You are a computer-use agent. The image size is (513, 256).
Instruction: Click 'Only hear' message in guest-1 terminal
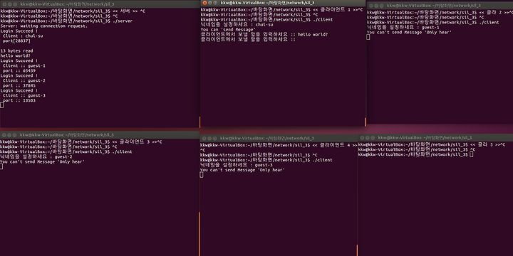click(x=409, y=32)
